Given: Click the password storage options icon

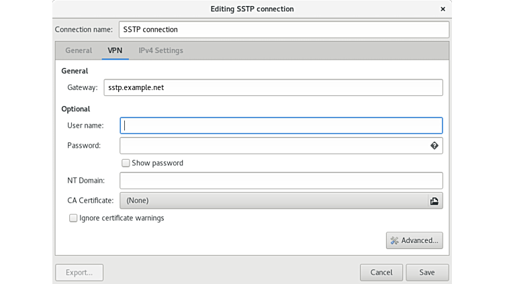Looking at the screenshot, I should [x=434, y=146].
